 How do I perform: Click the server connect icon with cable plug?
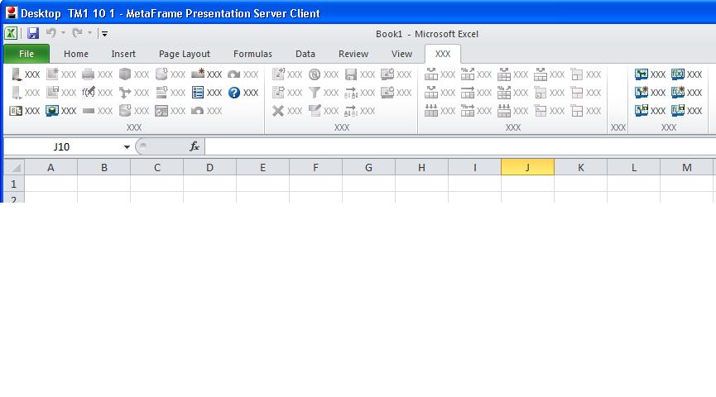coord(17,74)
